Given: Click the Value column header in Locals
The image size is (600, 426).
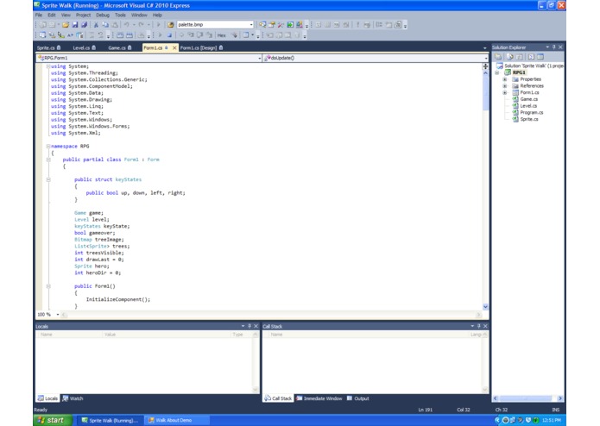Looking at the screenshot, I should point(167,335).
